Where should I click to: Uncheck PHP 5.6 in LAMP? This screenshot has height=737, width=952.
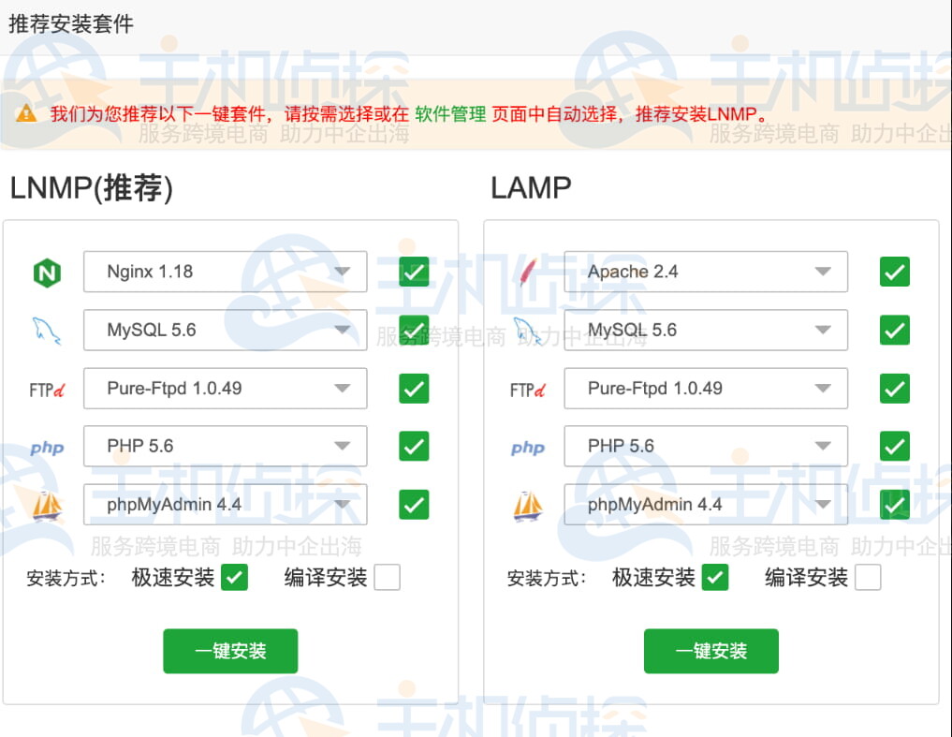click(895, 446)
